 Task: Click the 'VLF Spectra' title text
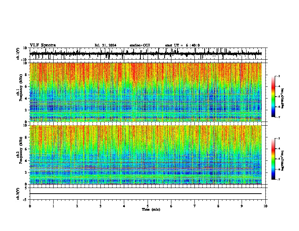pos(43,45)
